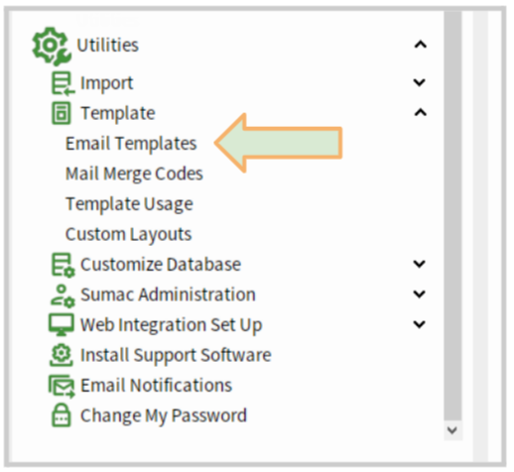Expand the Sumac Administration chevron
This screenshot has width=514, height=472.
pyautogui.click(x=420, y=294)
